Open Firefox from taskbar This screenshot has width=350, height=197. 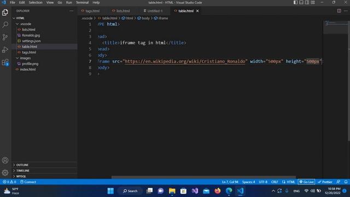pos(218,191)
